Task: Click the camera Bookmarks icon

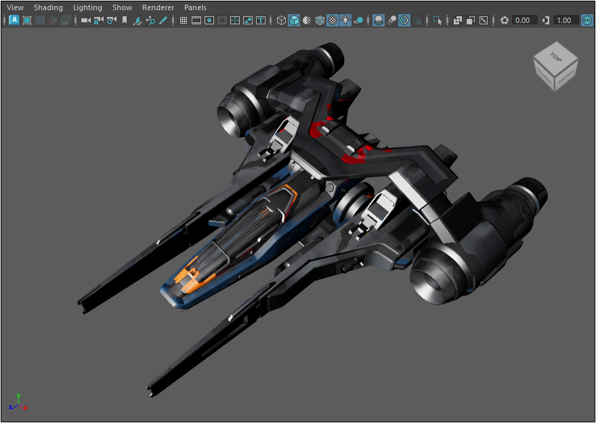Action: 125,20
